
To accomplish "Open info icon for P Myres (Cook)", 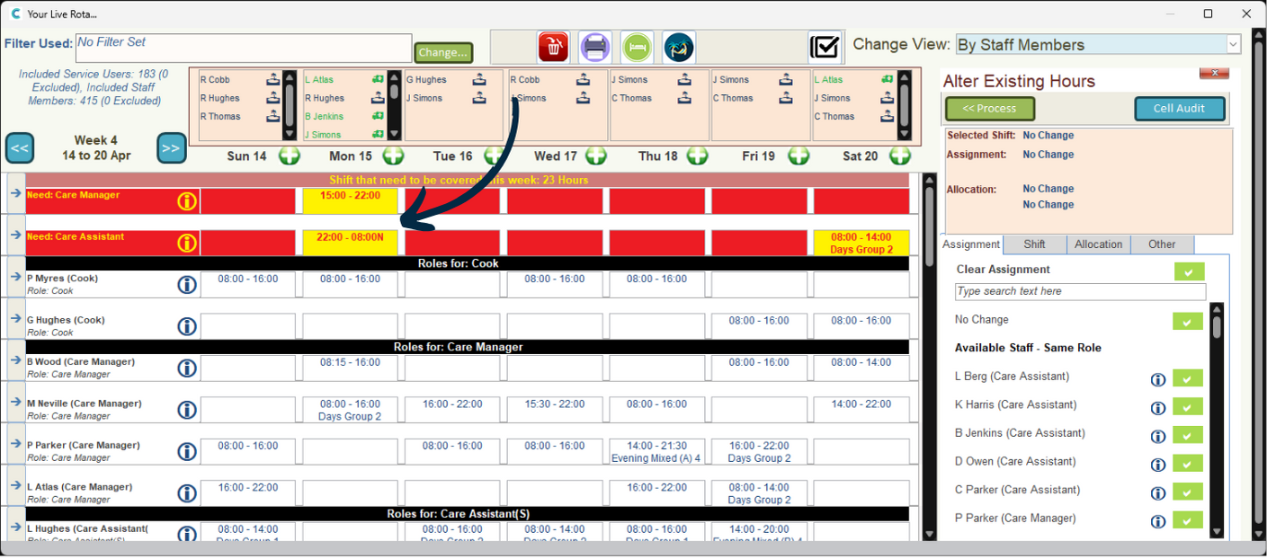I will tap(187, 285).
